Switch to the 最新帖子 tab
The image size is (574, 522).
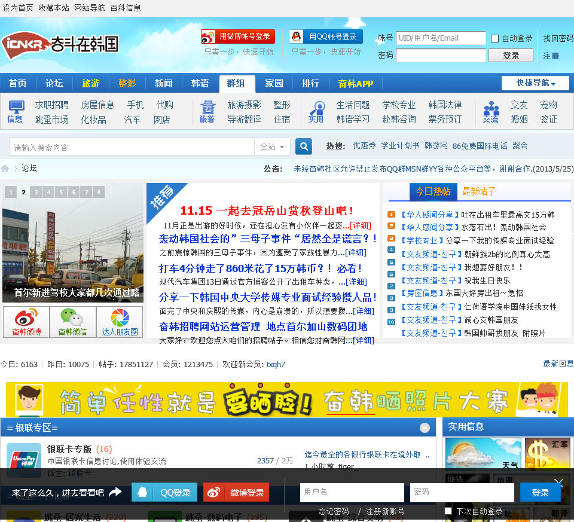(479, 191)
